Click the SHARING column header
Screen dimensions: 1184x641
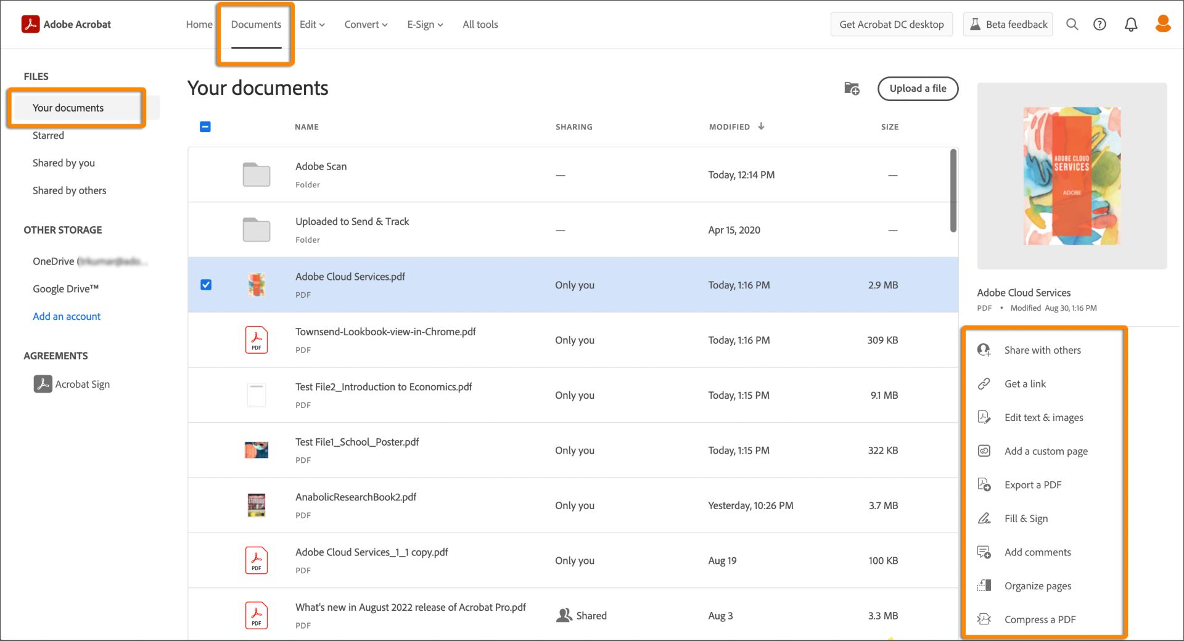[573, 127]
